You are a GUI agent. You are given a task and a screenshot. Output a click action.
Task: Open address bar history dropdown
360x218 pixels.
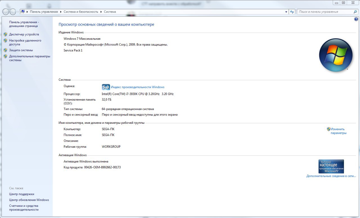(x=286, y=12)
